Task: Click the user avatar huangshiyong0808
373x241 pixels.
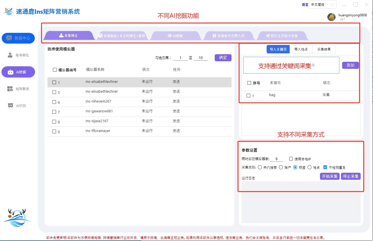Action: [331, 17]
